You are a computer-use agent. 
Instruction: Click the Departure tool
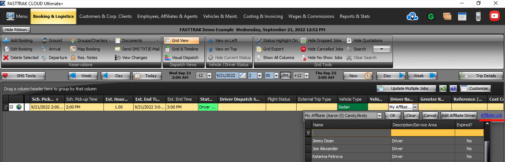[x=54, y=58]
